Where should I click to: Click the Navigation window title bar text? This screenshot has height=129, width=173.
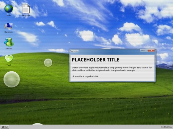[74, 51]
